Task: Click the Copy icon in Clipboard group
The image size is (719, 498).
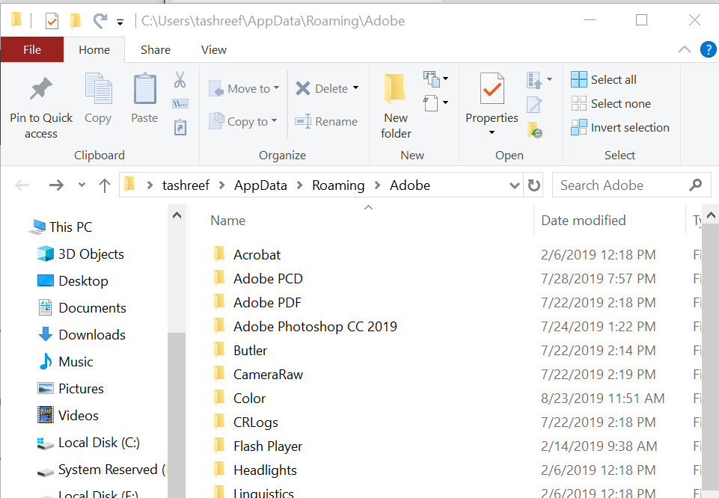Action: coord(98,88)
